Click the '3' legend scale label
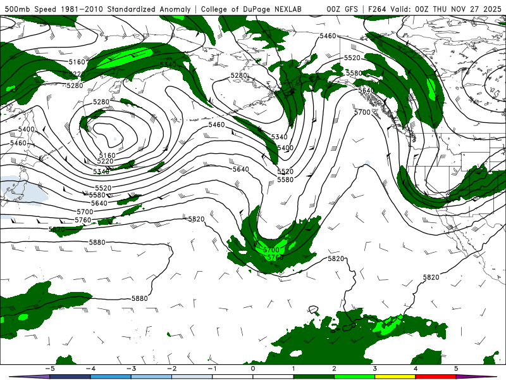 (x=374, y=369)
